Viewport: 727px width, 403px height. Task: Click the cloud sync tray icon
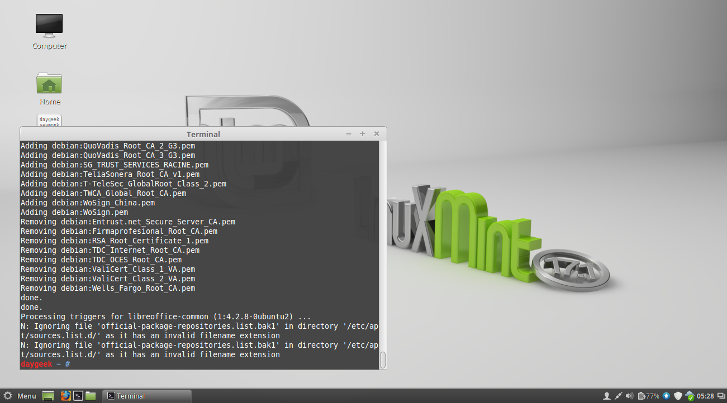point(690,396)
